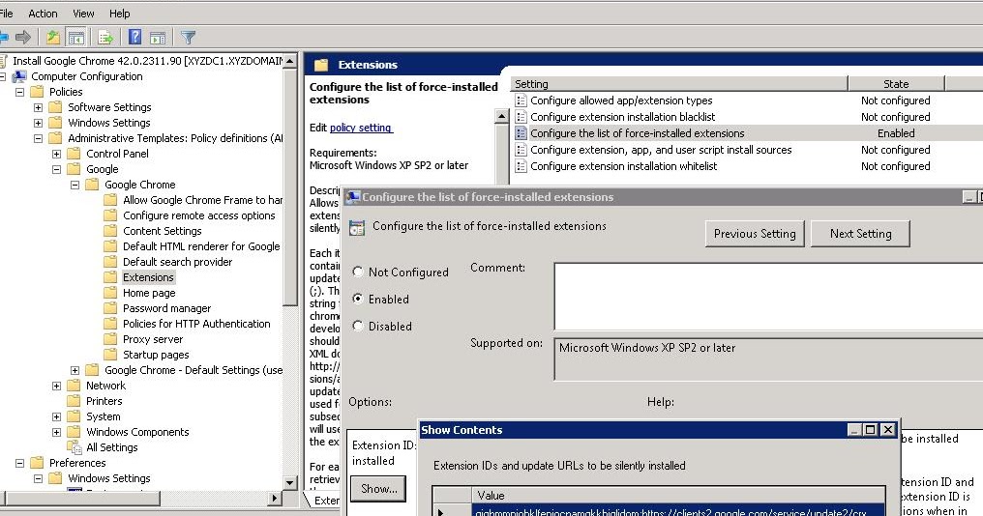Screen dimensions: 983x516
Task: Click the Previous Setting button
Action: (755, 234)
